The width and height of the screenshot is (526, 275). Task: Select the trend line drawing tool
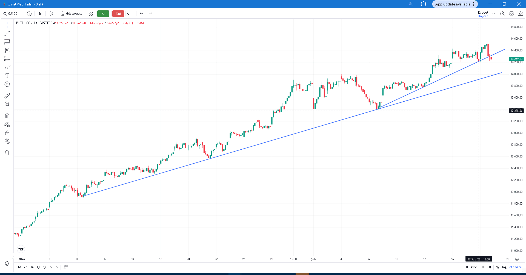click(7, 33)
